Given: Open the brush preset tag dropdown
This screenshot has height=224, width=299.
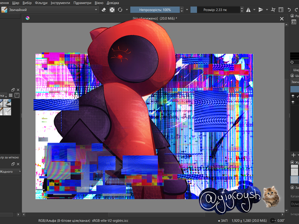Looking at the screenshot, I should tap(3, 95).
